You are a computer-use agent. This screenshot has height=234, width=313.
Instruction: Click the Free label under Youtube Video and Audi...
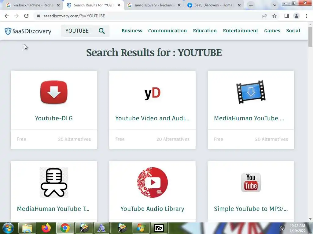[x=120, y=139]
